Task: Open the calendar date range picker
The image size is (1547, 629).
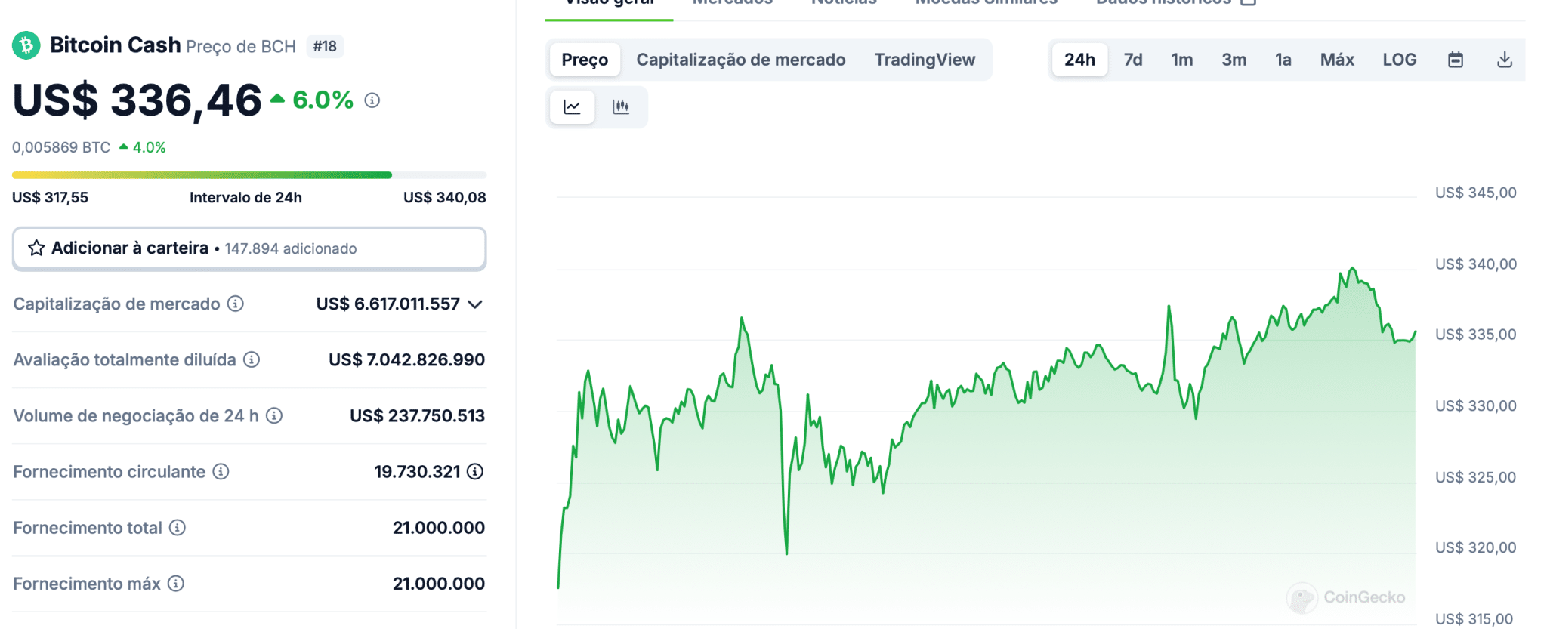Action: point(1456,60)
